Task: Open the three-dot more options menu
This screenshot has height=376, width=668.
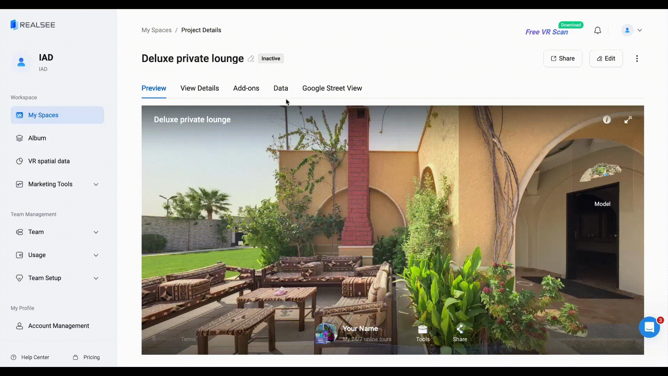Action: point(637,58)
